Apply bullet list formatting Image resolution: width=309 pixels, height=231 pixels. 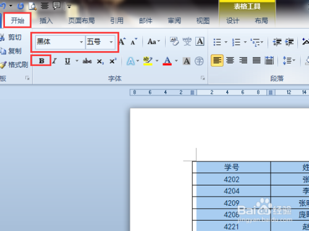(217, 42)
